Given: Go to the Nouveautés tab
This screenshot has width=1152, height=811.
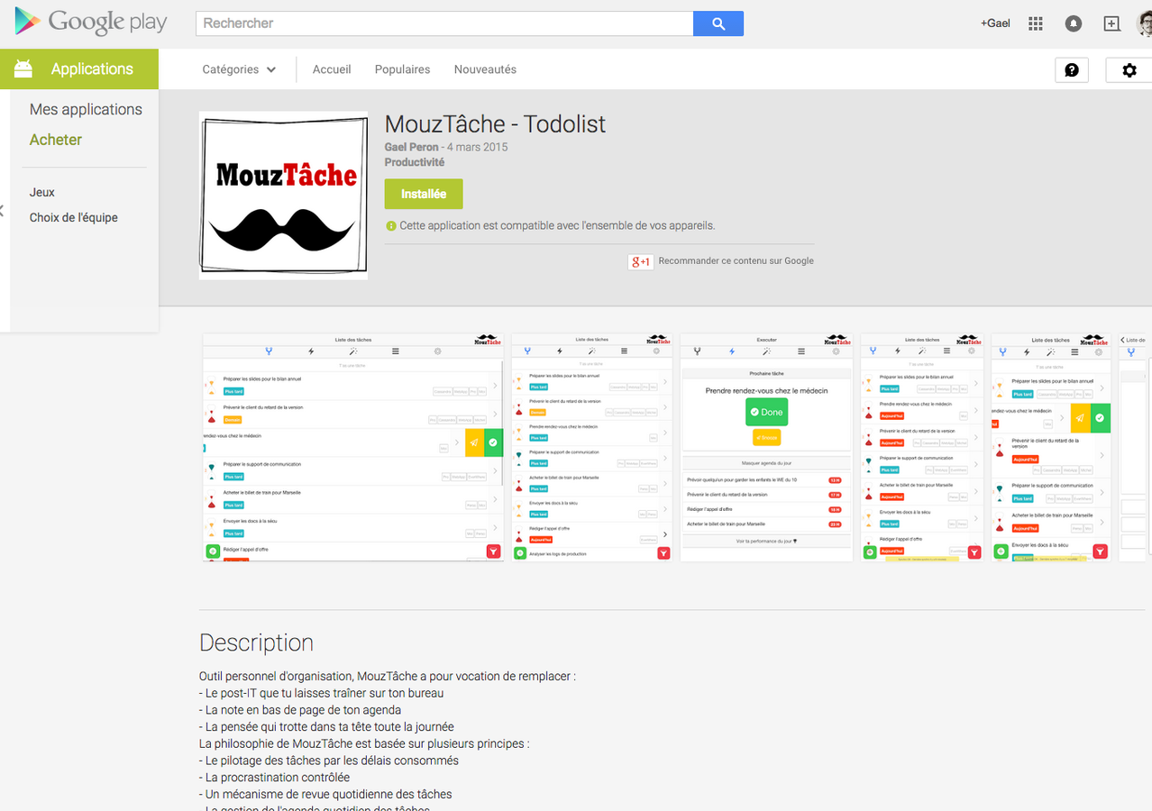Looking at the screenshot, I should (x=485, y=69).
